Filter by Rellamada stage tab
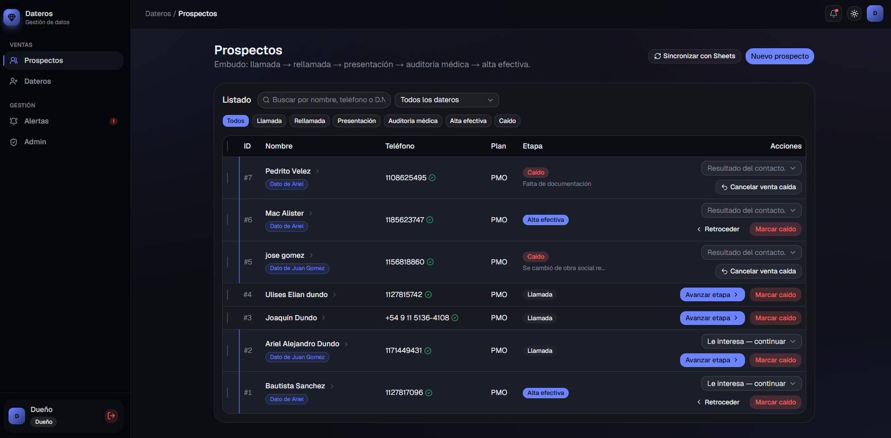Viewport: 891px width, 438px height. pyautogui.click(x=309, y=121)
